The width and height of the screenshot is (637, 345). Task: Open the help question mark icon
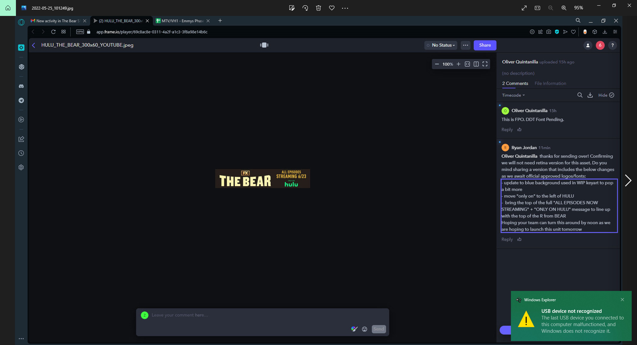point(612,45)
